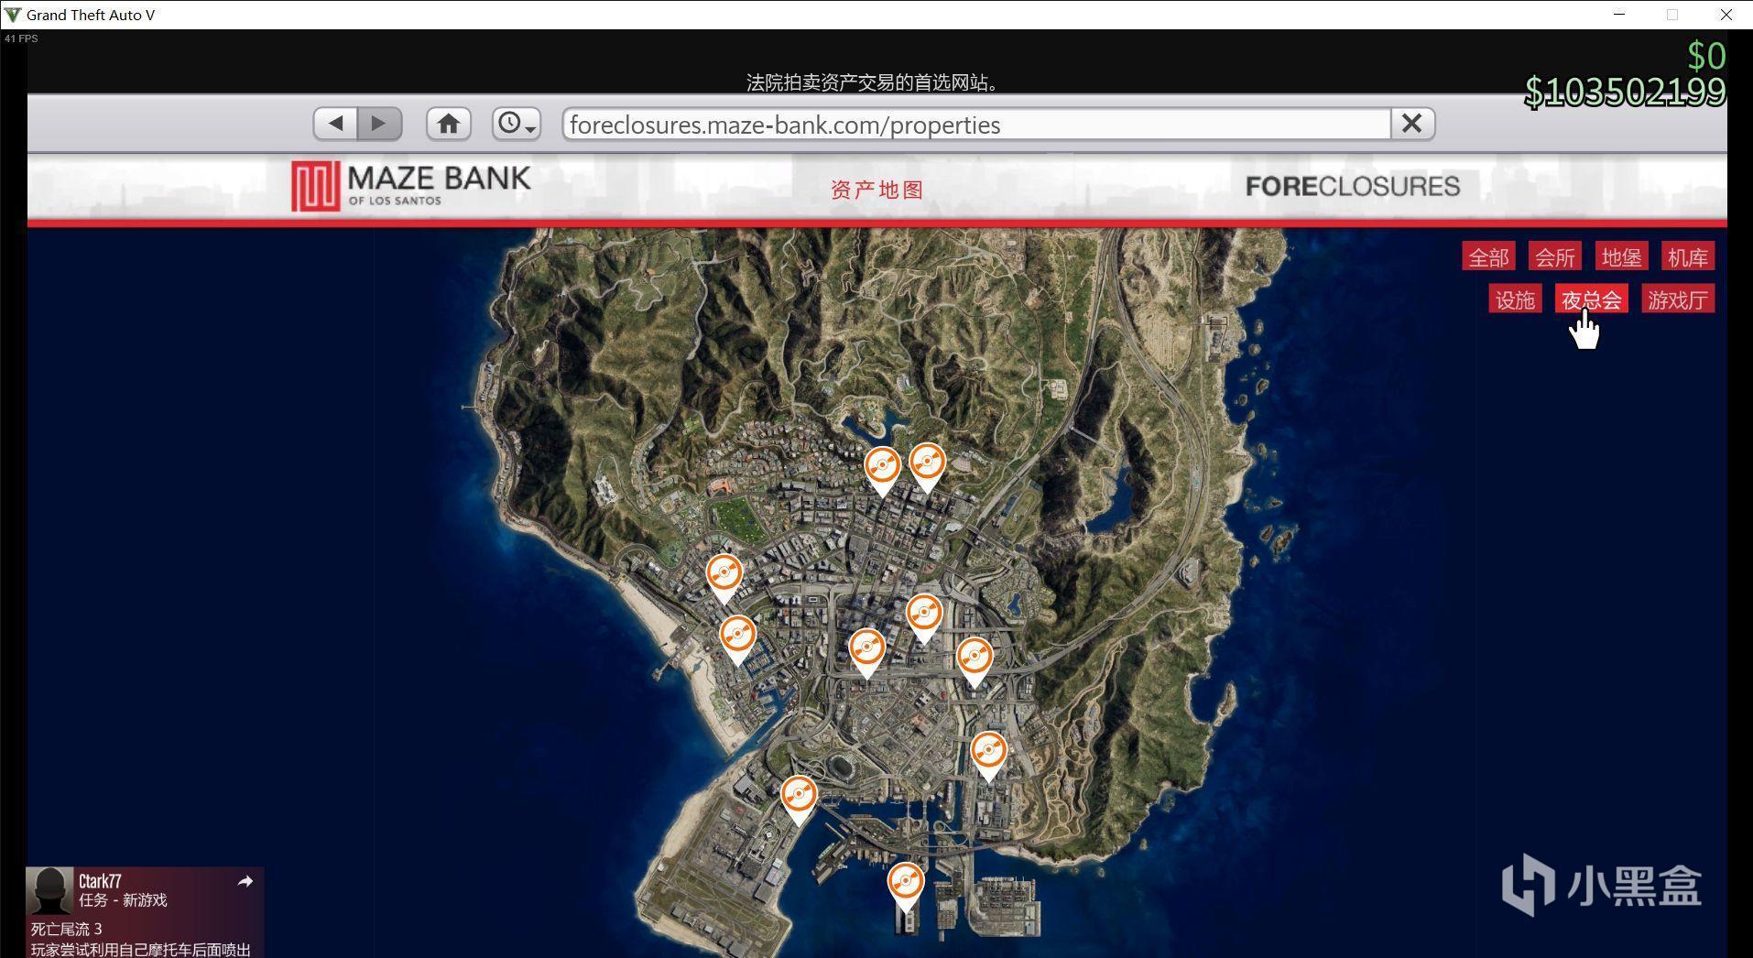This screenshot has height=958, width=1753.
Task: Click the 任务 - 新游戏 notification subtitle
Action: pos(123,900)
